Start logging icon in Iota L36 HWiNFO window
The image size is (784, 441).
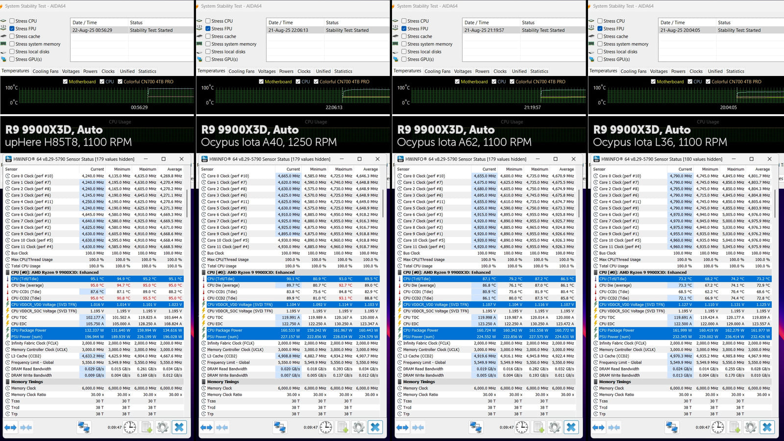(735, 427)
